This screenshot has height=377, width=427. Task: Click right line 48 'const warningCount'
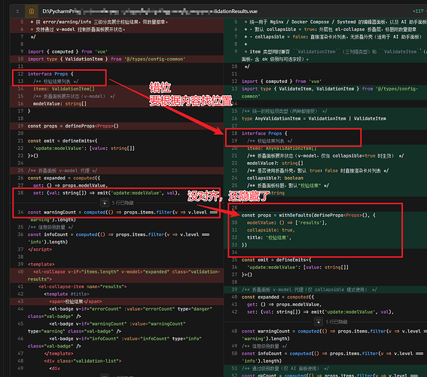334,335
